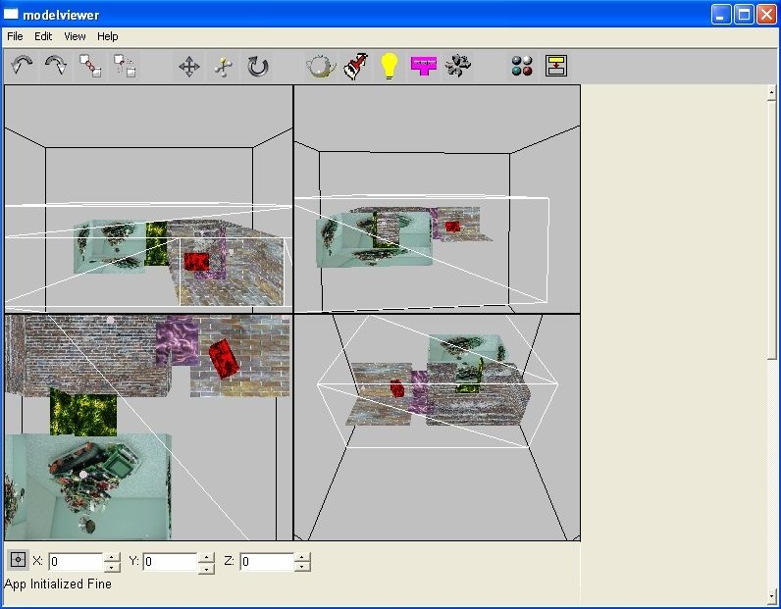Image resolution: width=781 pixels, height=609 pixels.
Task: Click the four colored spheres icon
Action: click(x=522, y=67)
